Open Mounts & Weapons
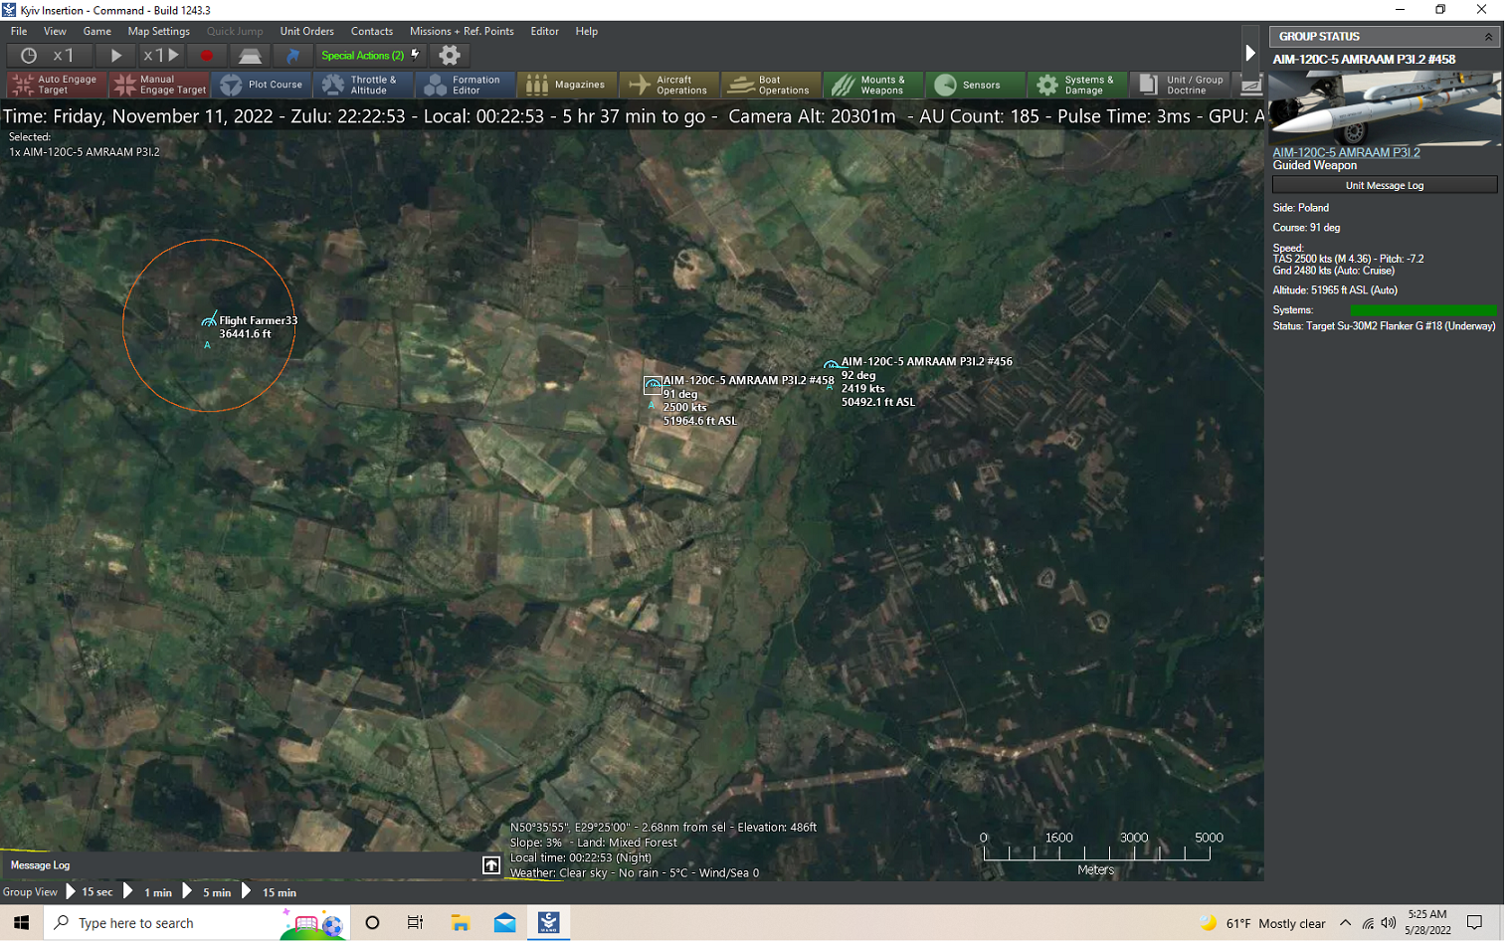This screenshot has height=947, width=1512. coord(873,85)
